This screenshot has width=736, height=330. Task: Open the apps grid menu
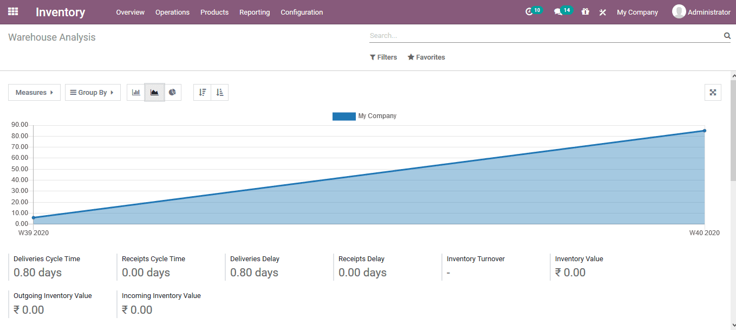[12, 11]
